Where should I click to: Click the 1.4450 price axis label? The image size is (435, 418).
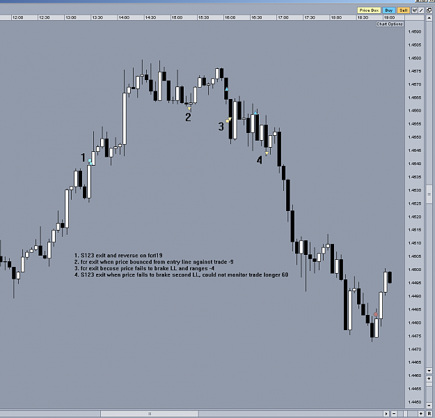tap(415, 402)
